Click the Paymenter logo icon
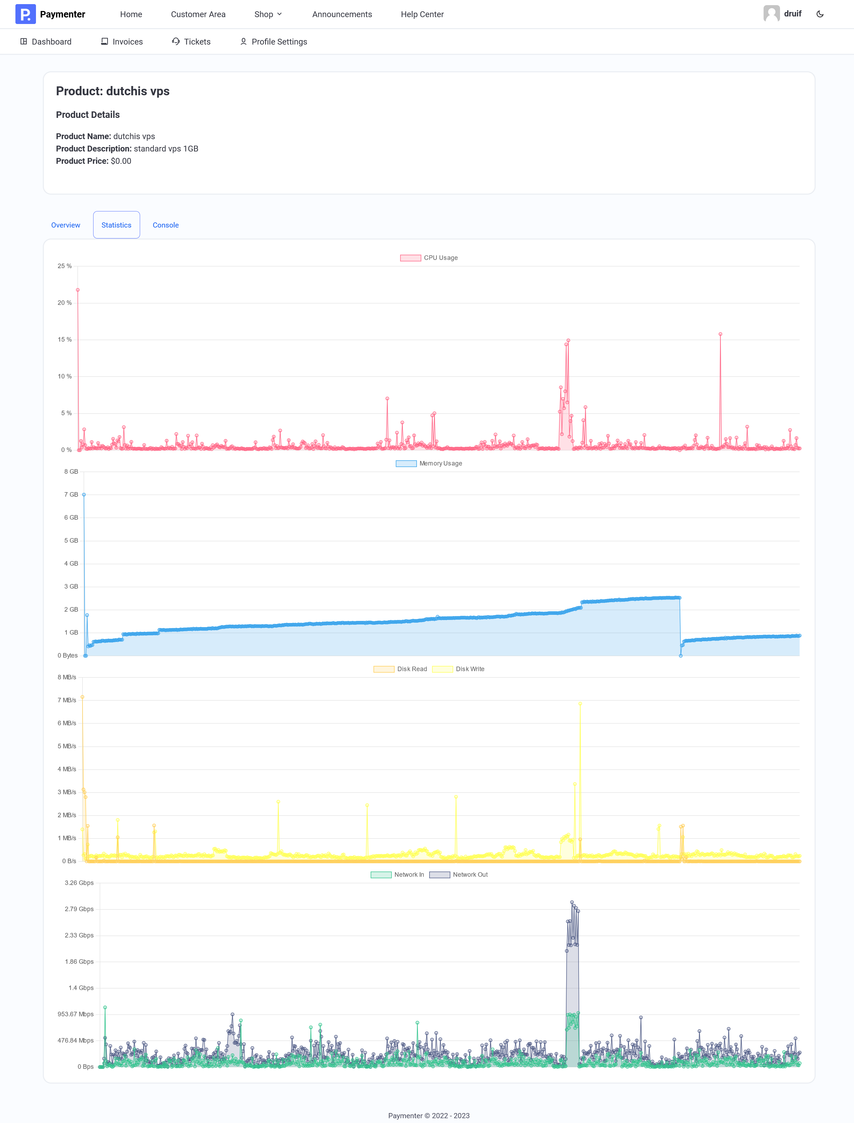The image size is (854, 1123). (x=25, y=14)
